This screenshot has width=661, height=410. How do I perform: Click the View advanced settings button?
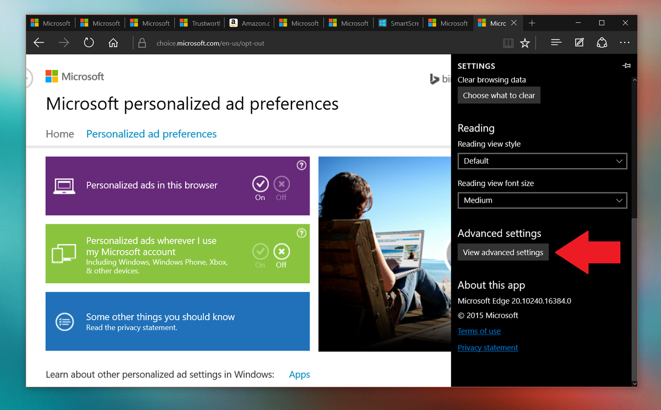tap(503, 252)
